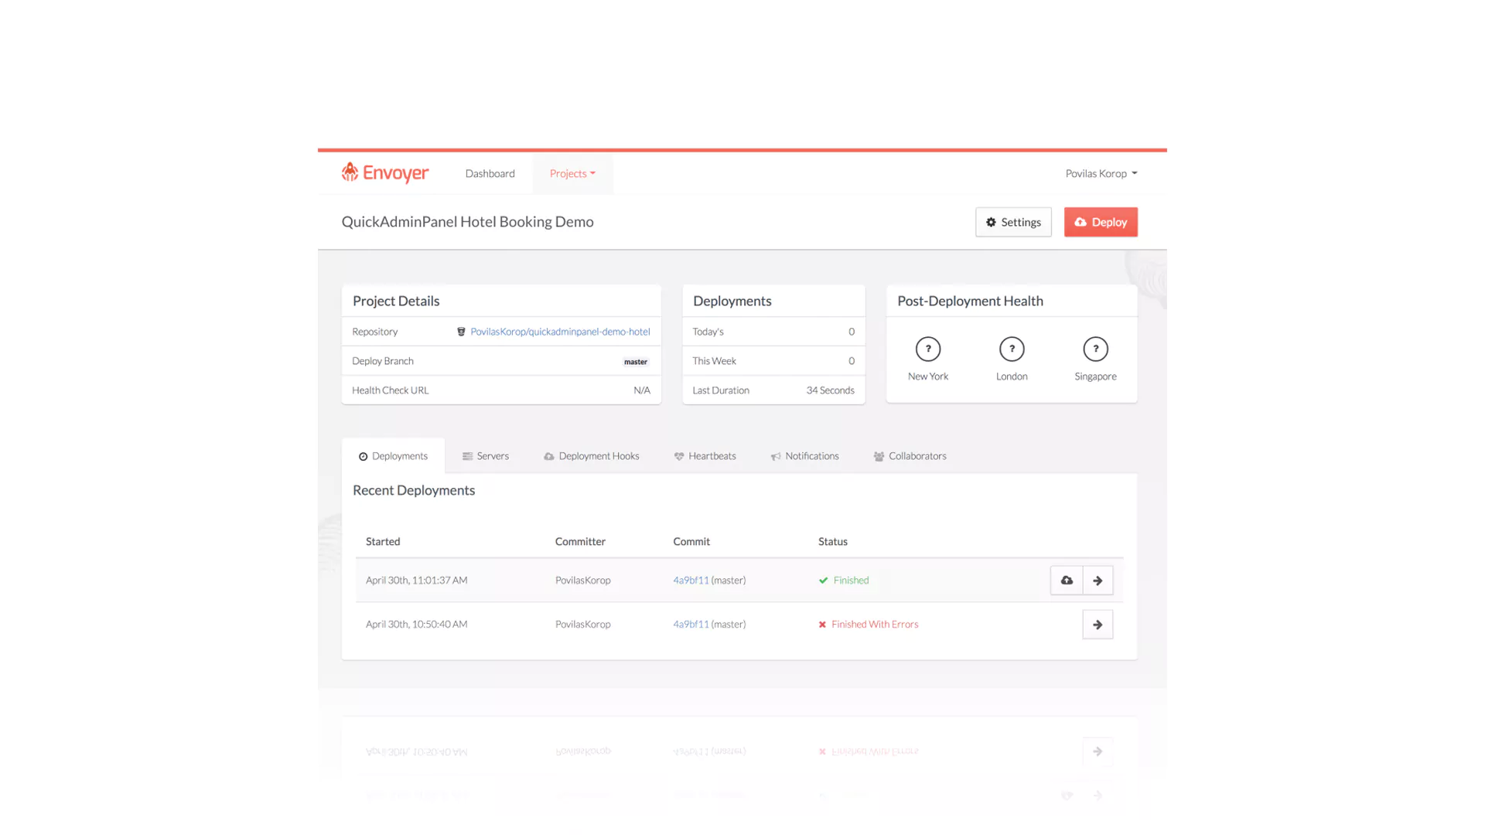Switch to the Collaborators tab
The height and width of the screenshot is (835, 1485).
tap(910, 456)
